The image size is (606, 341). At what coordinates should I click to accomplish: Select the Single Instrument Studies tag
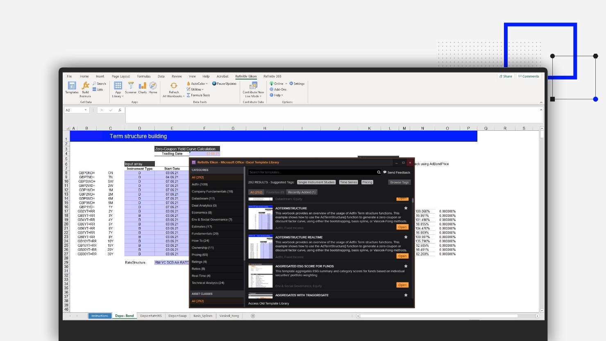pyautogui.click(x=316, y=182)
